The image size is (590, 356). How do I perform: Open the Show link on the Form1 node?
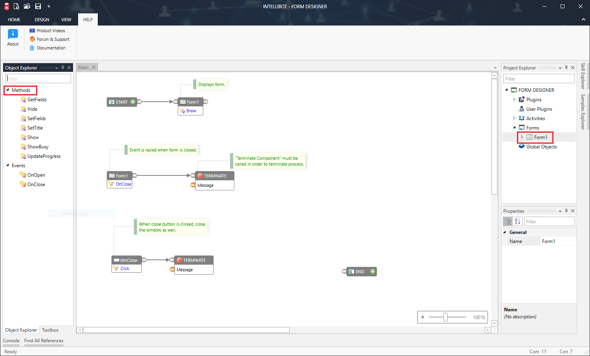[x=190, y=111]
